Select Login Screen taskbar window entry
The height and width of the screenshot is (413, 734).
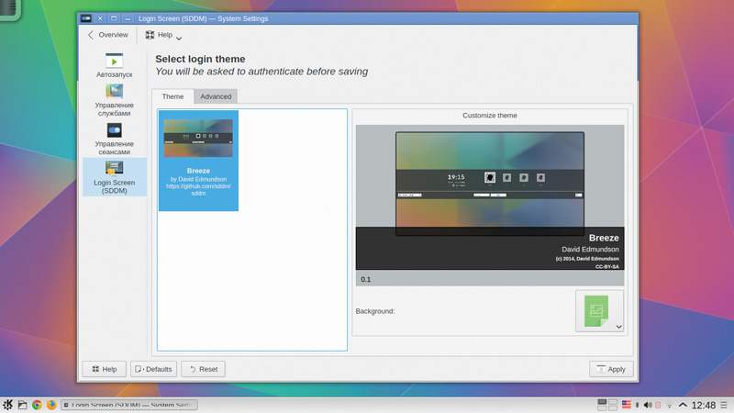click(129, 405)
